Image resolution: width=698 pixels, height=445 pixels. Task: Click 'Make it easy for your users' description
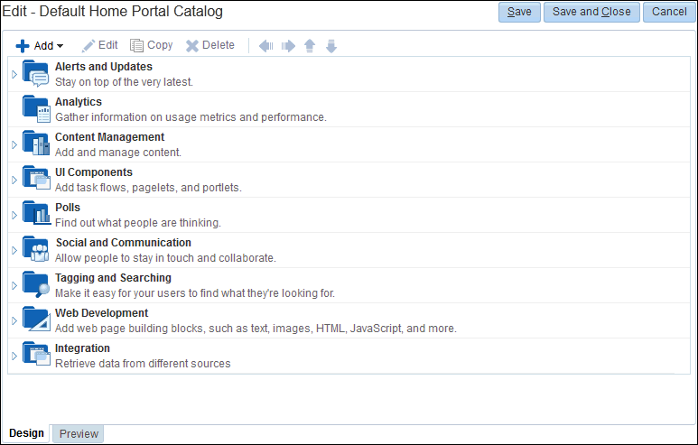coord(195,292)
